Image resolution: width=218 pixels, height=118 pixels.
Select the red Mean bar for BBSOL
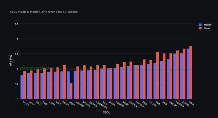point(64,82)
